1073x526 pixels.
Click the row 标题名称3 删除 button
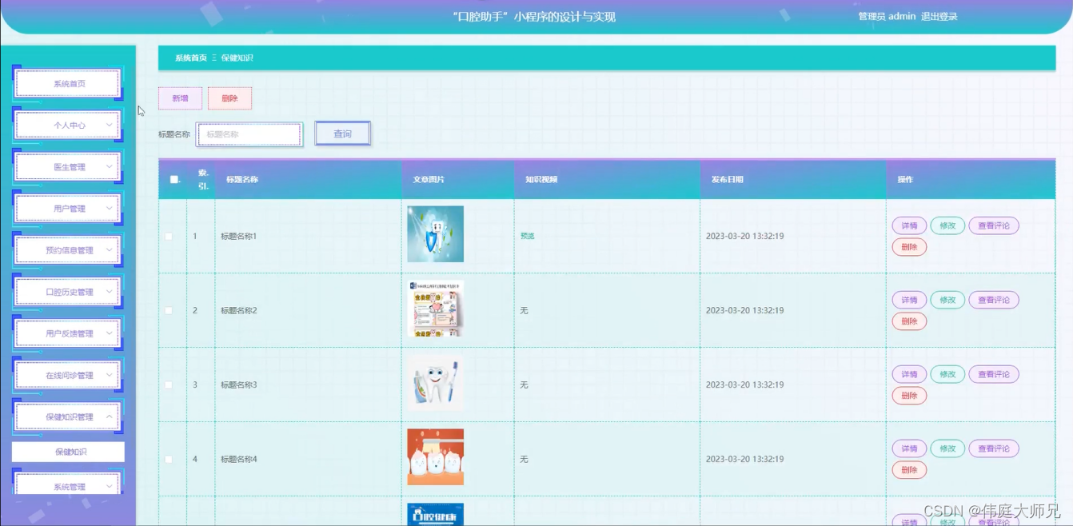[909, 396]
